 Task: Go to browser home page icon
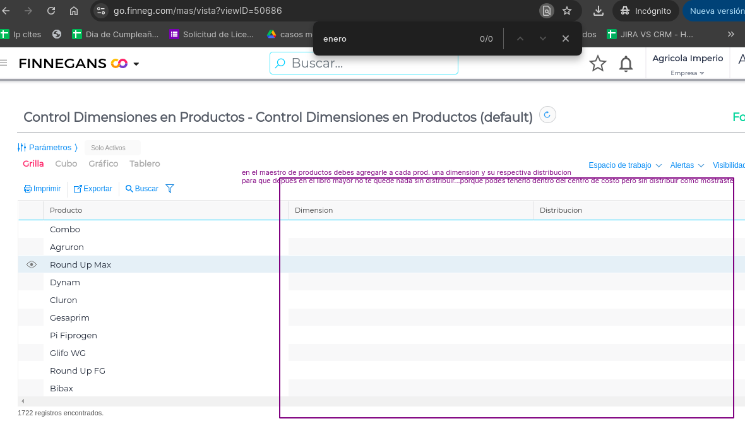click(74, 11)
